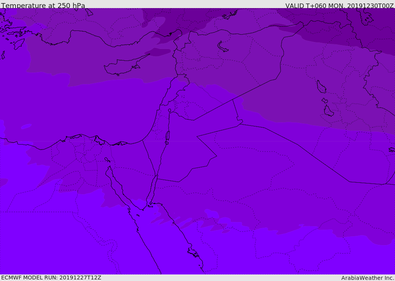Select the Dead Sea outline
Screen dimensions: 395x281
point(167,136)
